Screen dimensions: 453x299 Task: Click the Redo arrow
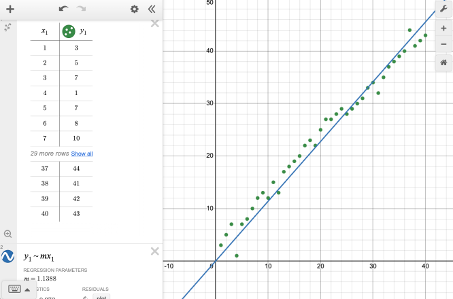[82, 9]
